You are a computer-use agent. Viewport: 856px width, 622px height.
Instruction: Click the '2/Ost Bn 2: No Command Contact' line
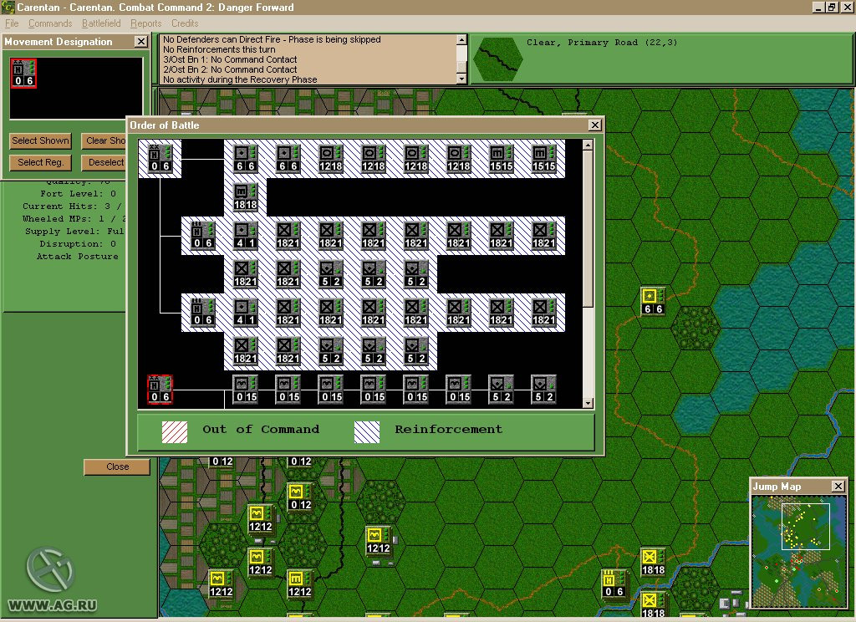pos(230,69)
